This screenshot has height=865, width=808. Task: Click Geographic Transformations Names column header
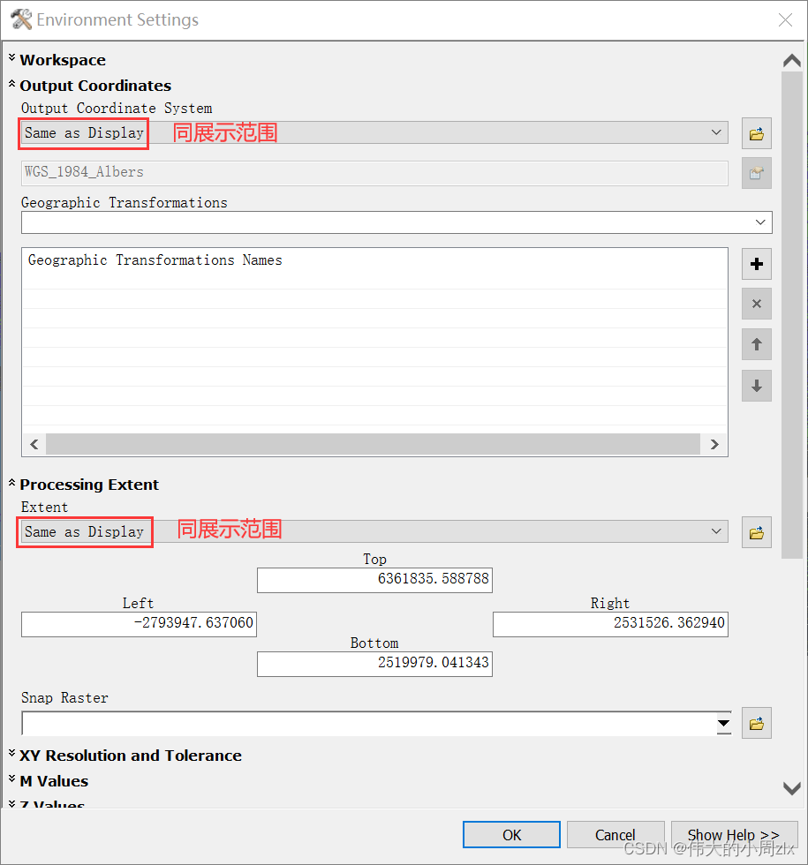(x=155, y=260)
